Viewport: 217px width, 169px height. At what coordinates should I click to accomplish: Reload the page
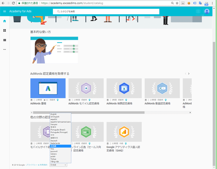13,3
